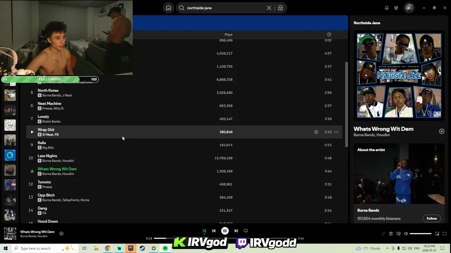Image resolution: width=451 pixels, height=253 pixels.
Task: Skip to the previous track
Action: pyautogui.click(x=214, y=231)
